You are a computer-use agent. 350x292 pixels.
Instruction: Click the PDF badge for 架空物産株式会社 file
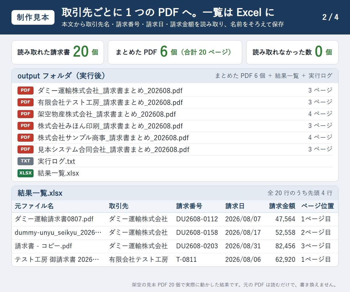pyautogui.click(x=26, y=114)
